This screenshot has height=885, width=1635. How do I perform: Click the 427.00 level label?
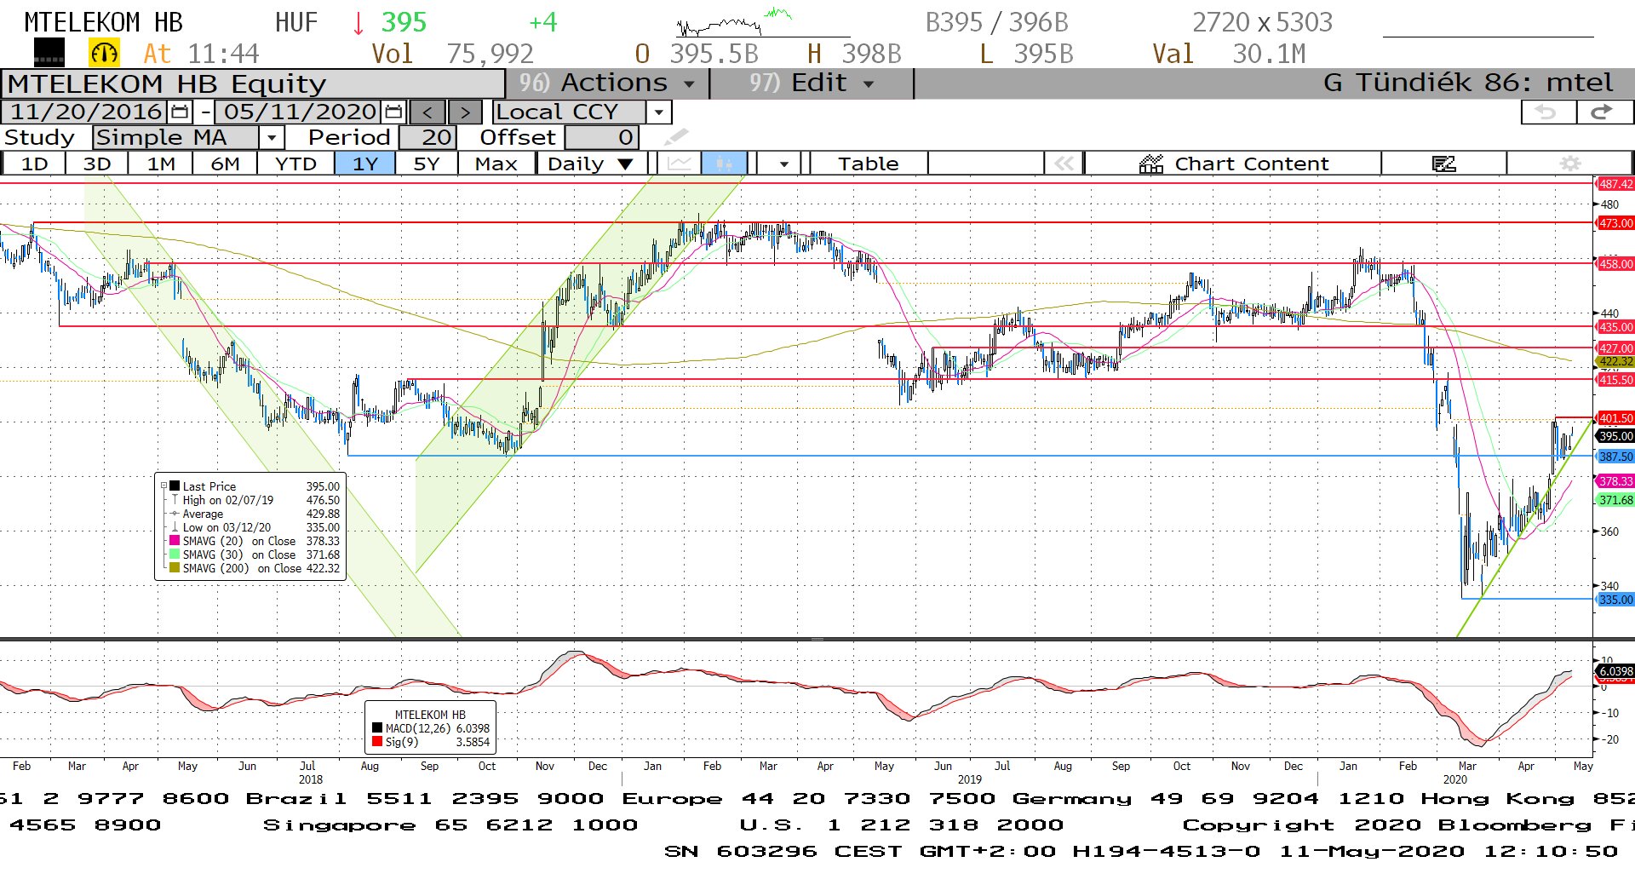pos(1615,348)
